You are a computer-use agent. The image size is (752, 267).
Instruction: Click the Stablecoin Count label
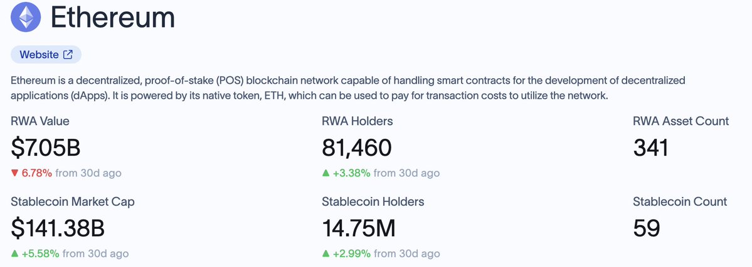680,202
